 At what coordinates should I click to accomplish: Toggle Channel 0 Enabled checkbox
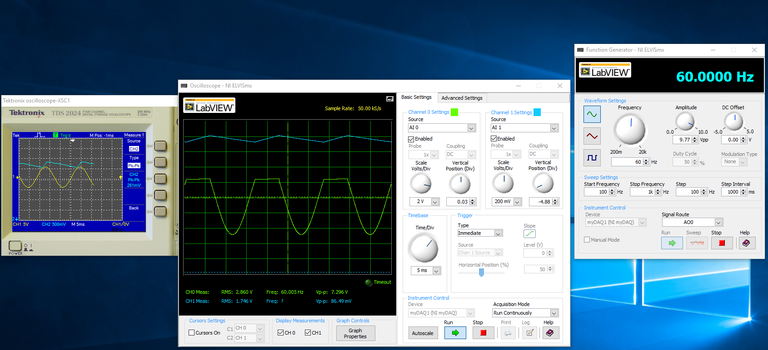(x=411, y=139)
